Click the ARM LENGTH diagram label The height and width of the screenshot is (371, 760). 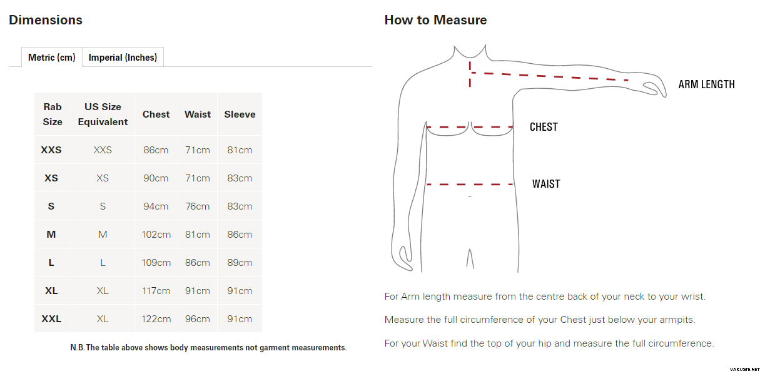[706, 84]
